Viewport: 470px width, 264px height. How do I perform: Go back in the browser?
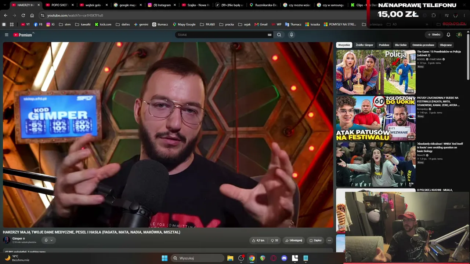[6, 15]
